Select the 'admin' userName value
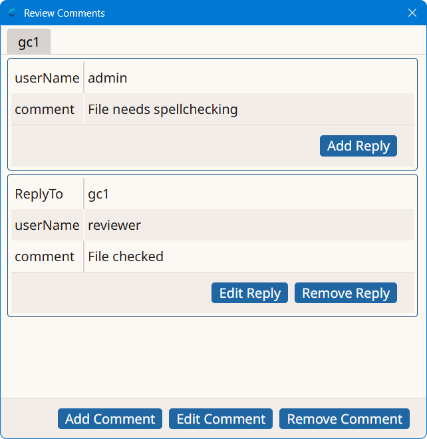Viewport: 427px width, 439px height. click(108, 78)
